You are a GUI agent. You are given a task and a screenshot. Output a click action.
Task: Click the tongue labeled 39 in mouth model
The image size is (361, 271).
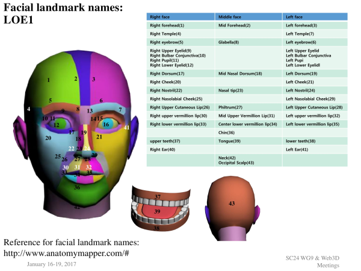pyautogui.click(x=157, y=213)
